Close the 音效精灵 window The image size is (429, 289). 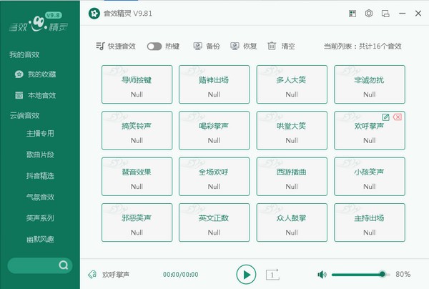coord(418,13)
